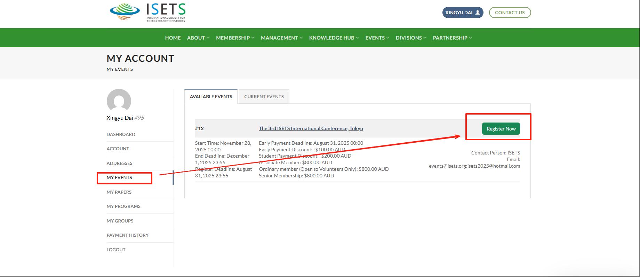Open The 3rd ISETS International Conference link
Viewport: 640px width, 277px height.
click(311, 128)
